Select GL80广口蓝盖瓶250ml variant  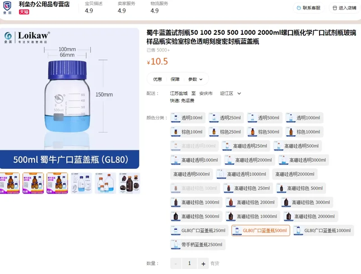[199, 231]
